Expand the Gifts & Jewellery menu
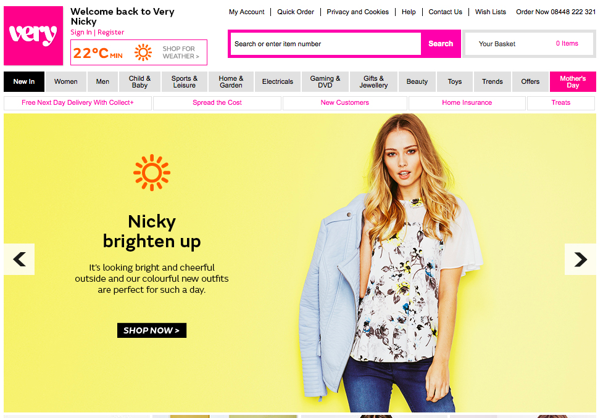 coord(374,81)
